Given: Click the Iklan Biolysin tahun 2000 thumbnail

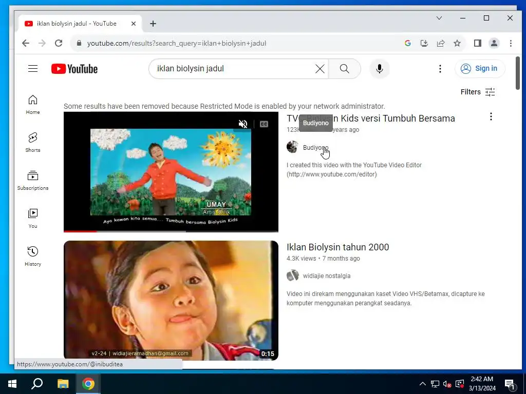Looking at the screenshot, I should coord(171,301).
